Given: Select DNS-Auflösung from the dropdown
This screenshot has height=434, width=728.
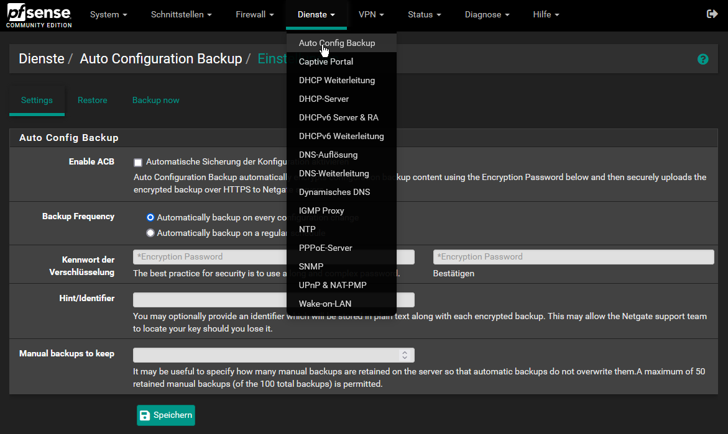Looking at the screenshot, I should 341,155.
